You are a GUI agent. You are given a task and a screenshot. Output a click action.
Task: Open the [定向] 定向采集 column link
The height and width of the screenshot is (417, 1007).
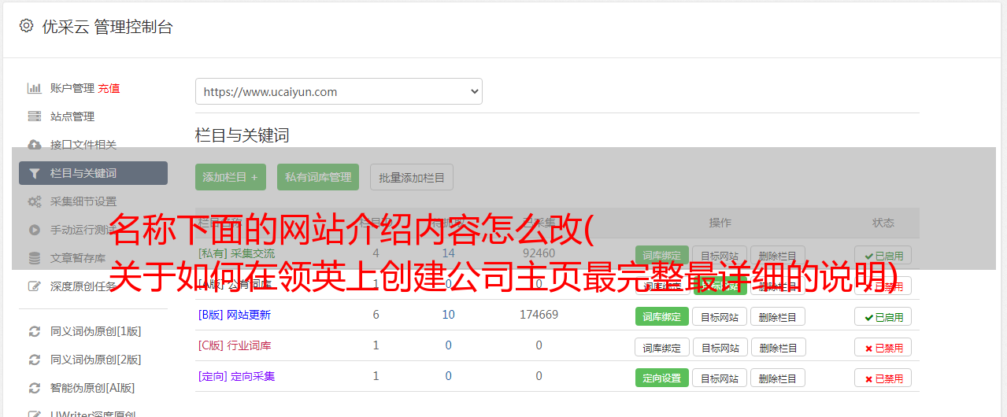pyautogui.click(x=236, y=376)
